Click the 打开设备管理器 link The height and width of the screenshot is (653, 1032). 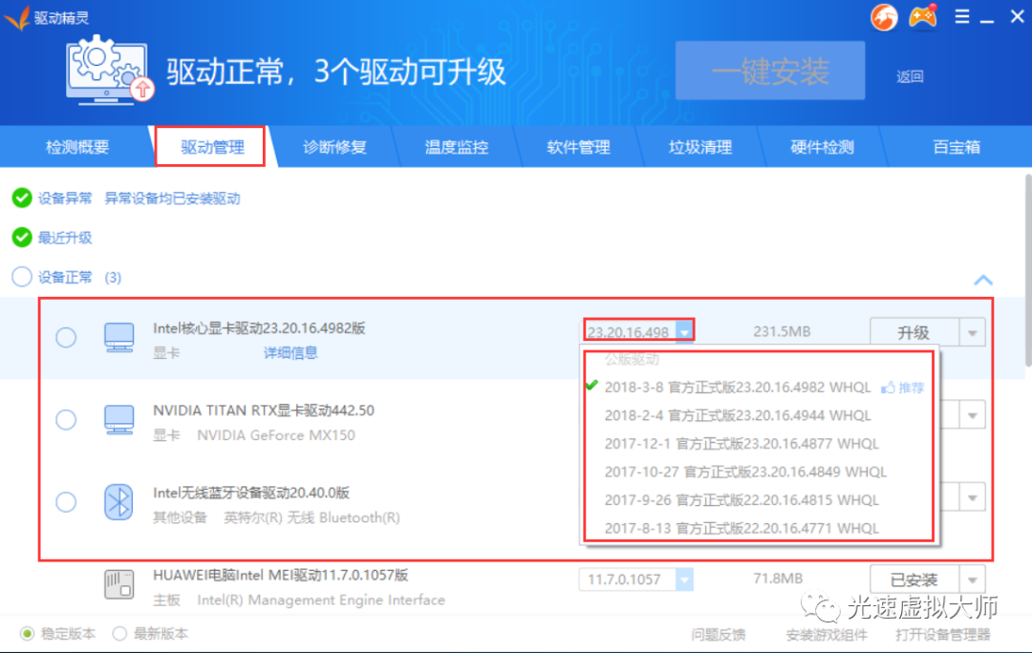[942, 635]
